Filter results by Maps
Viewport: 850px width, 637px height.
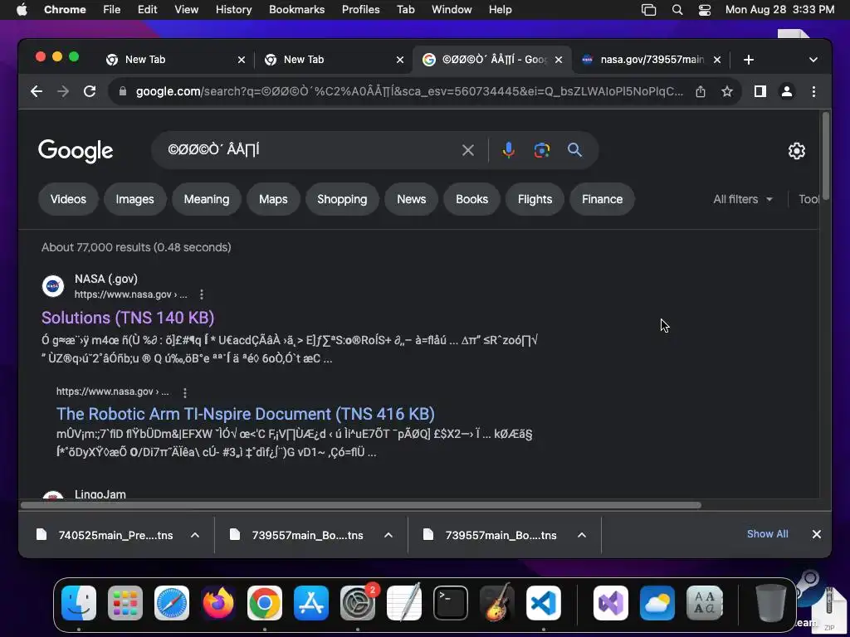point(273,199)
